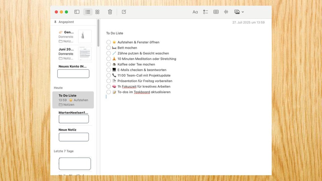Insert a table into the note

point(216,12)
